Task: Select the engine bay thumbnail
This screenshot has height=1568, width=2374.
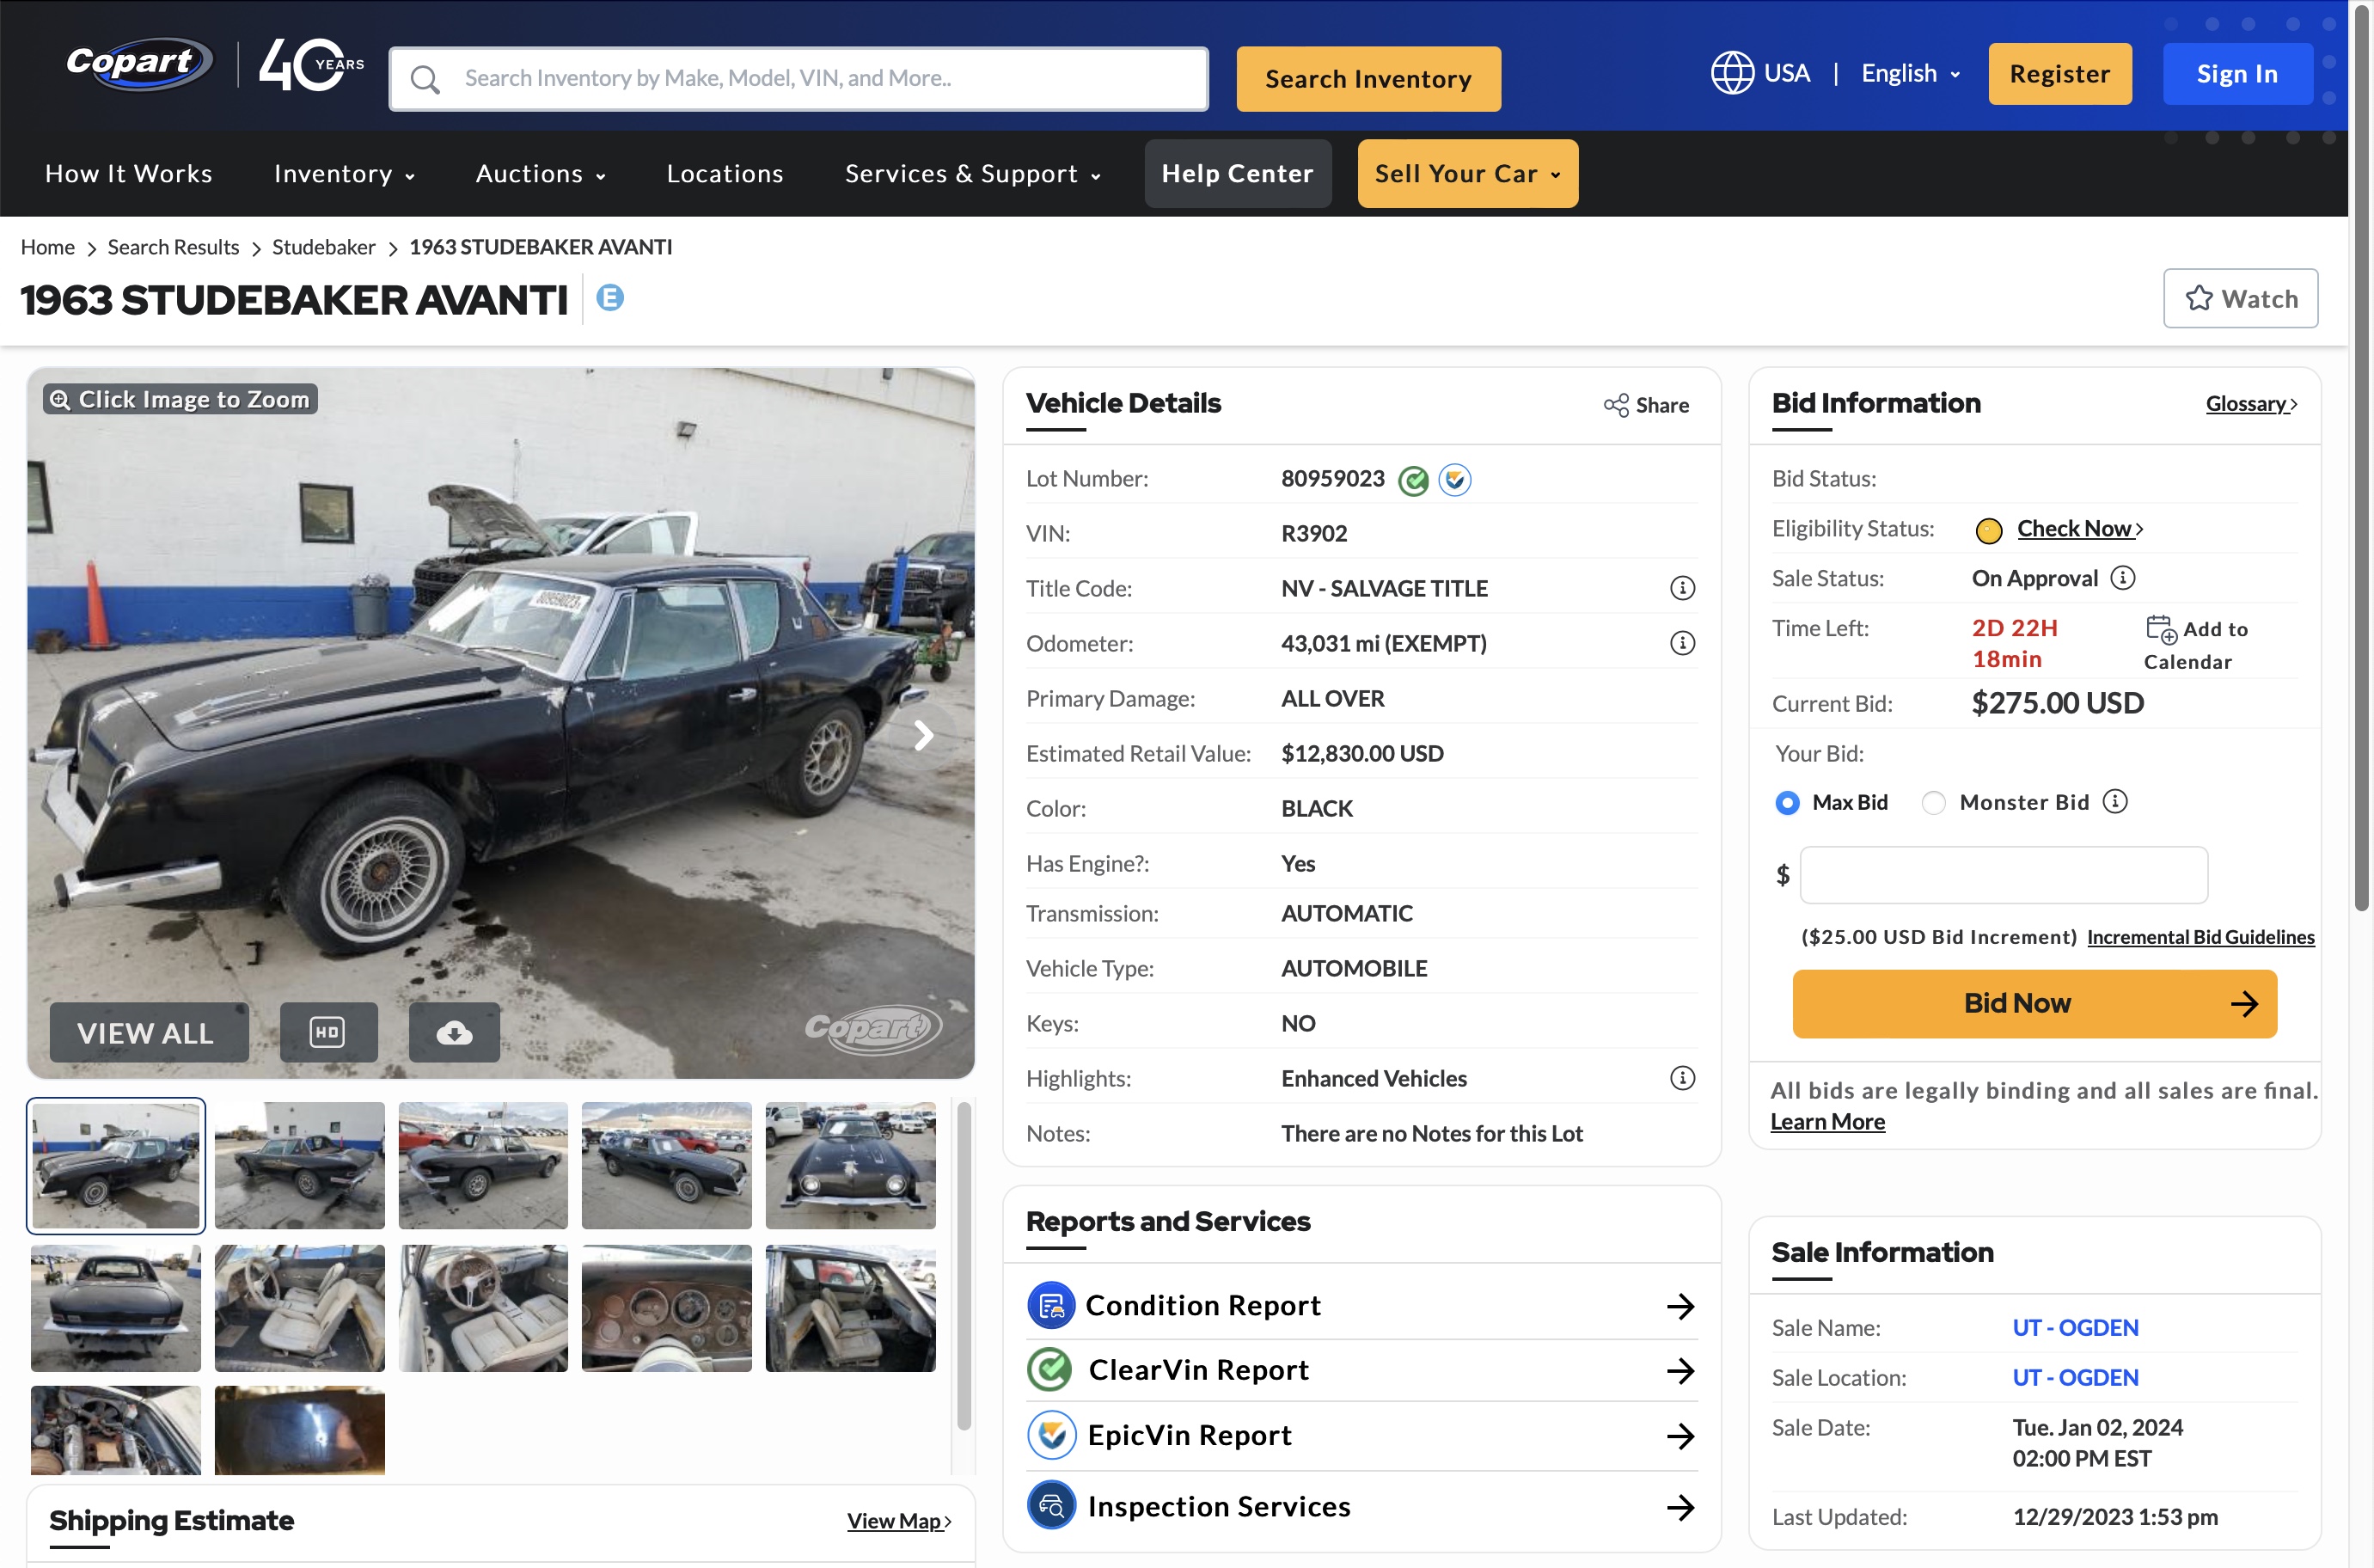Action: [115, 1430]
